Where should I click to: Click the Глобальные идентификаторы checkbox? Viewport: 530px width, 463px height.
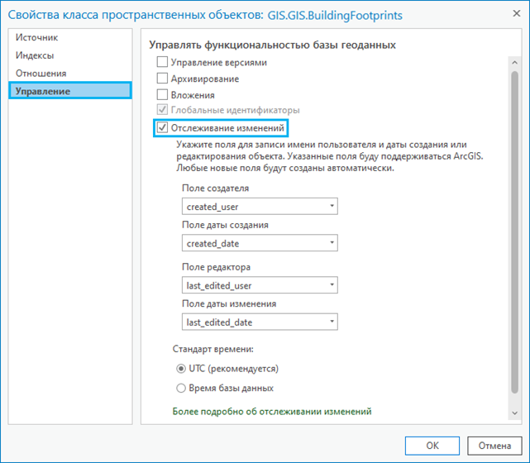click(x=162, y=110)
